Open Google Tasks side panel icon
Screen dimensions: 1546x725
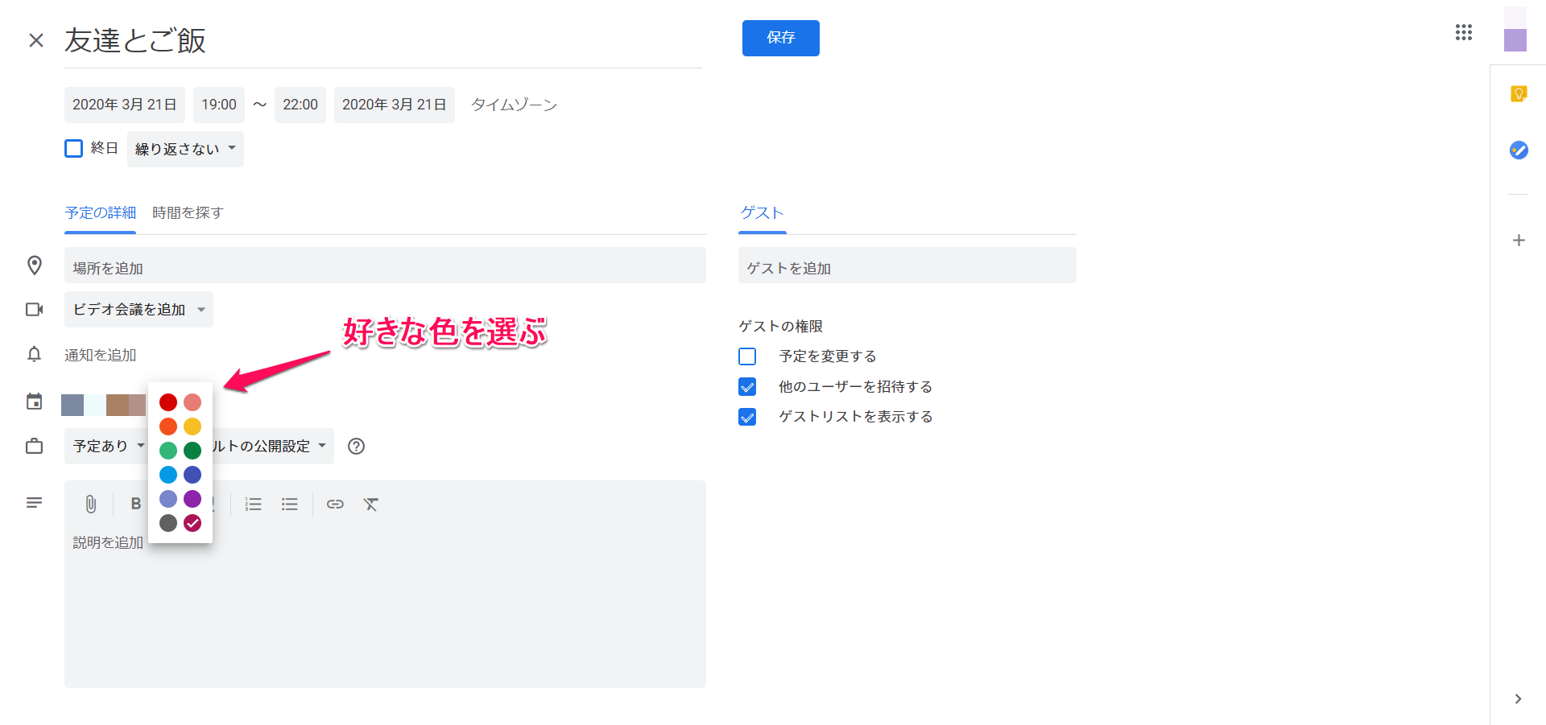[1519, 150]
